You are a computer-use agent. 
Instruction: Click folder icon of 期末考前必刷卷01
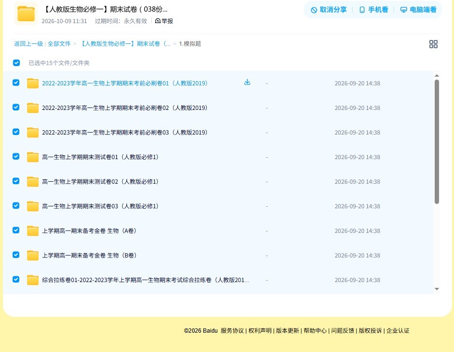[33, 83]
